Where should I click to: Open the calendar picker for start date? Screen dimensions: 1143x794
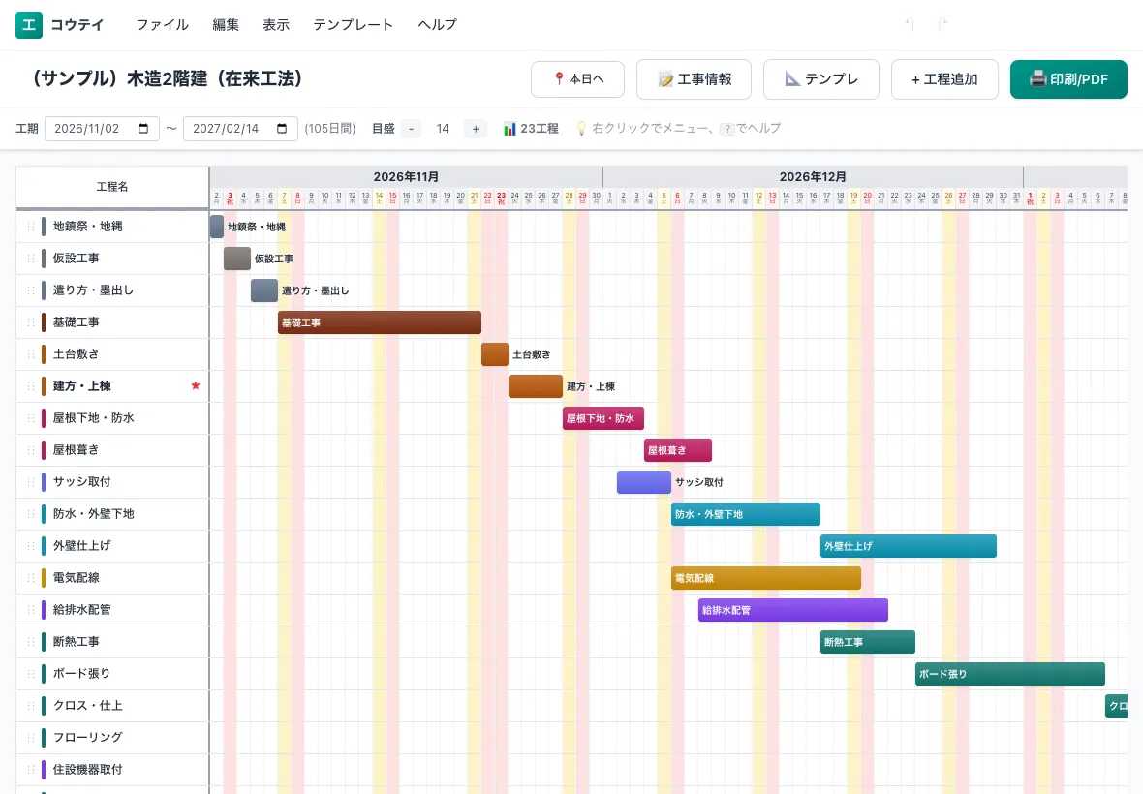tap(143, 128)
